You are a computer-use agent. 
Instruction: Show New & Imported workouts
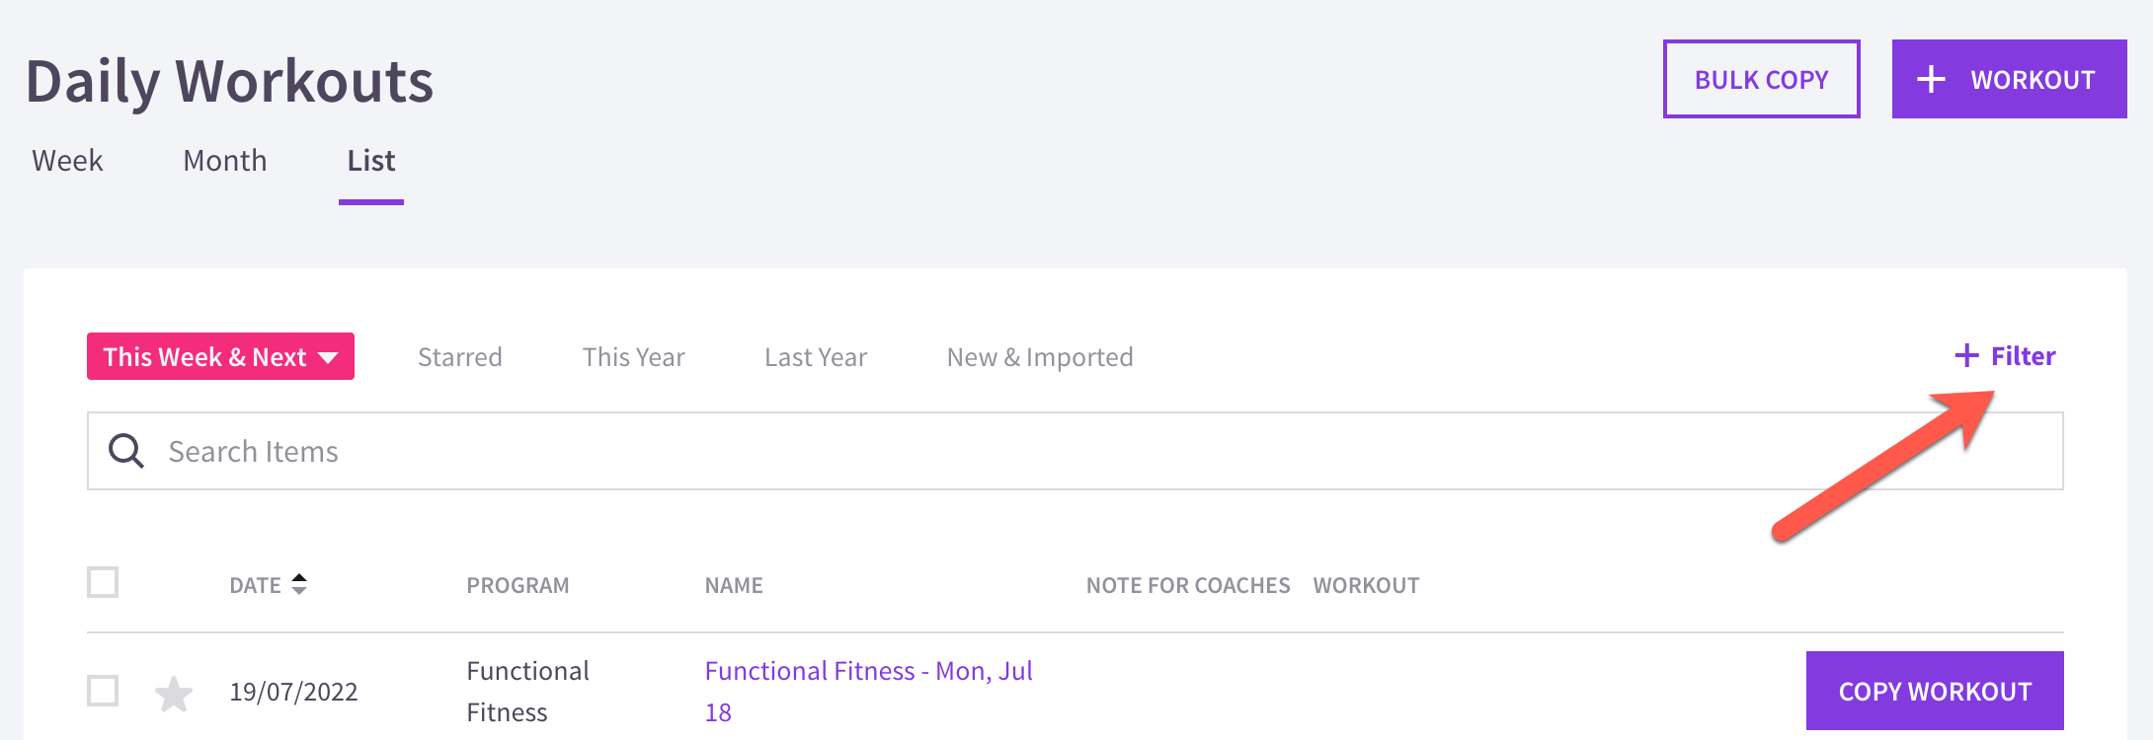1040,356
